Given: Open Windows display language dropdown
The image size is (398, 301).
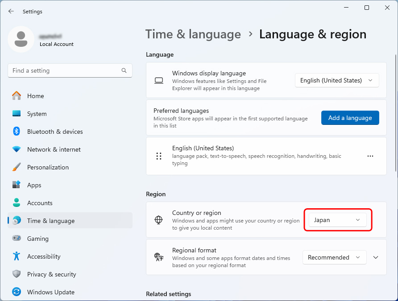Looking at the screenshot, I should [x=337, y=80].
